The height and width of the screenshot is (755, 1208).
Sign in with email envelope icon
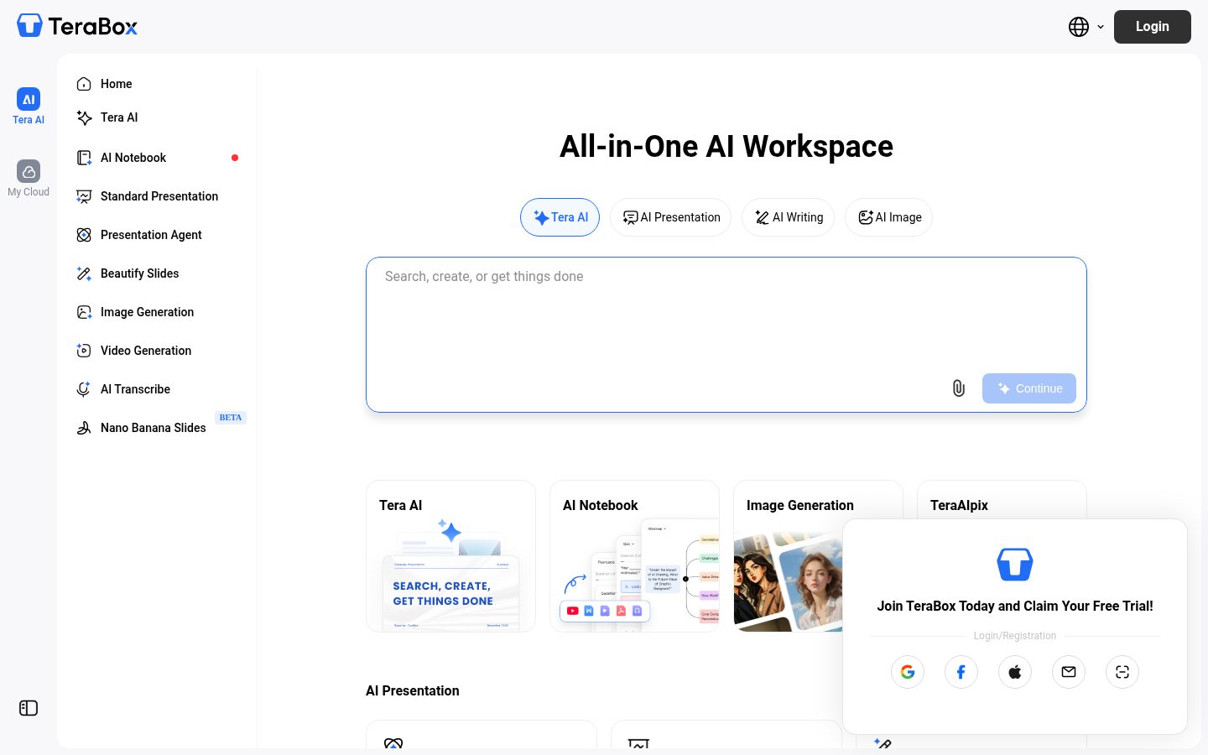[x=1069, y=672]
